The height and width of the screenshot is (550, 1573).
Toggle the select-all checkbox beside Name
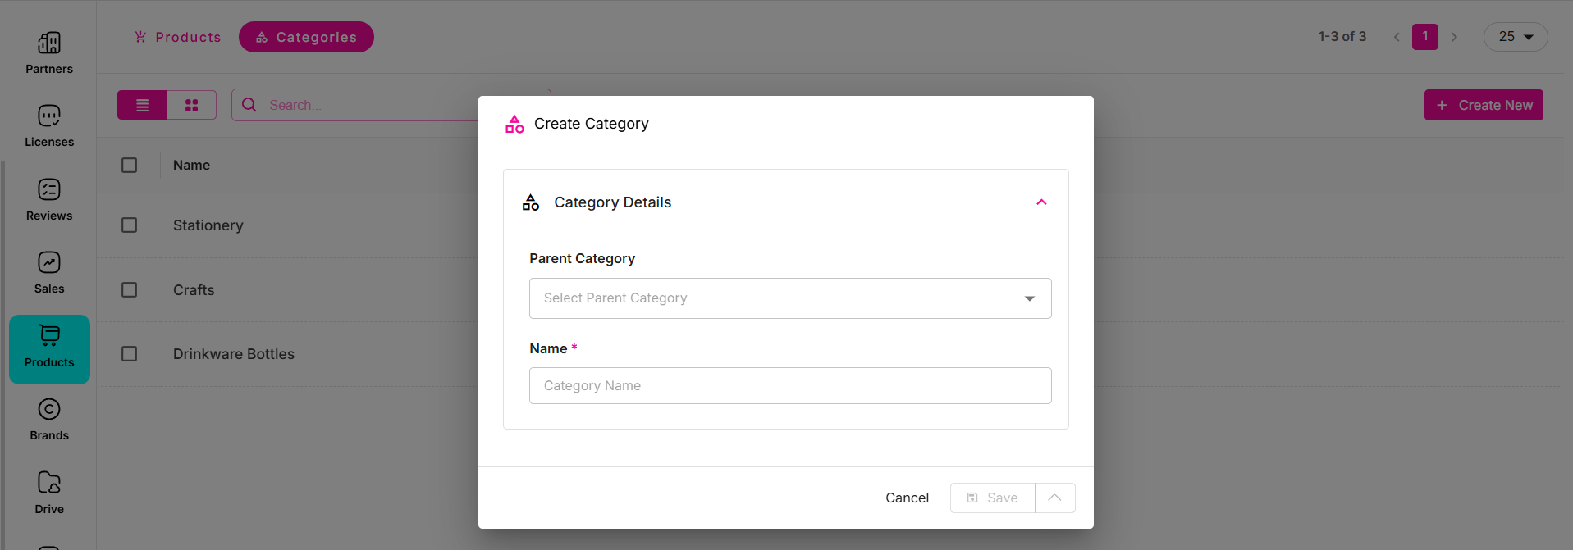[129, 165]
